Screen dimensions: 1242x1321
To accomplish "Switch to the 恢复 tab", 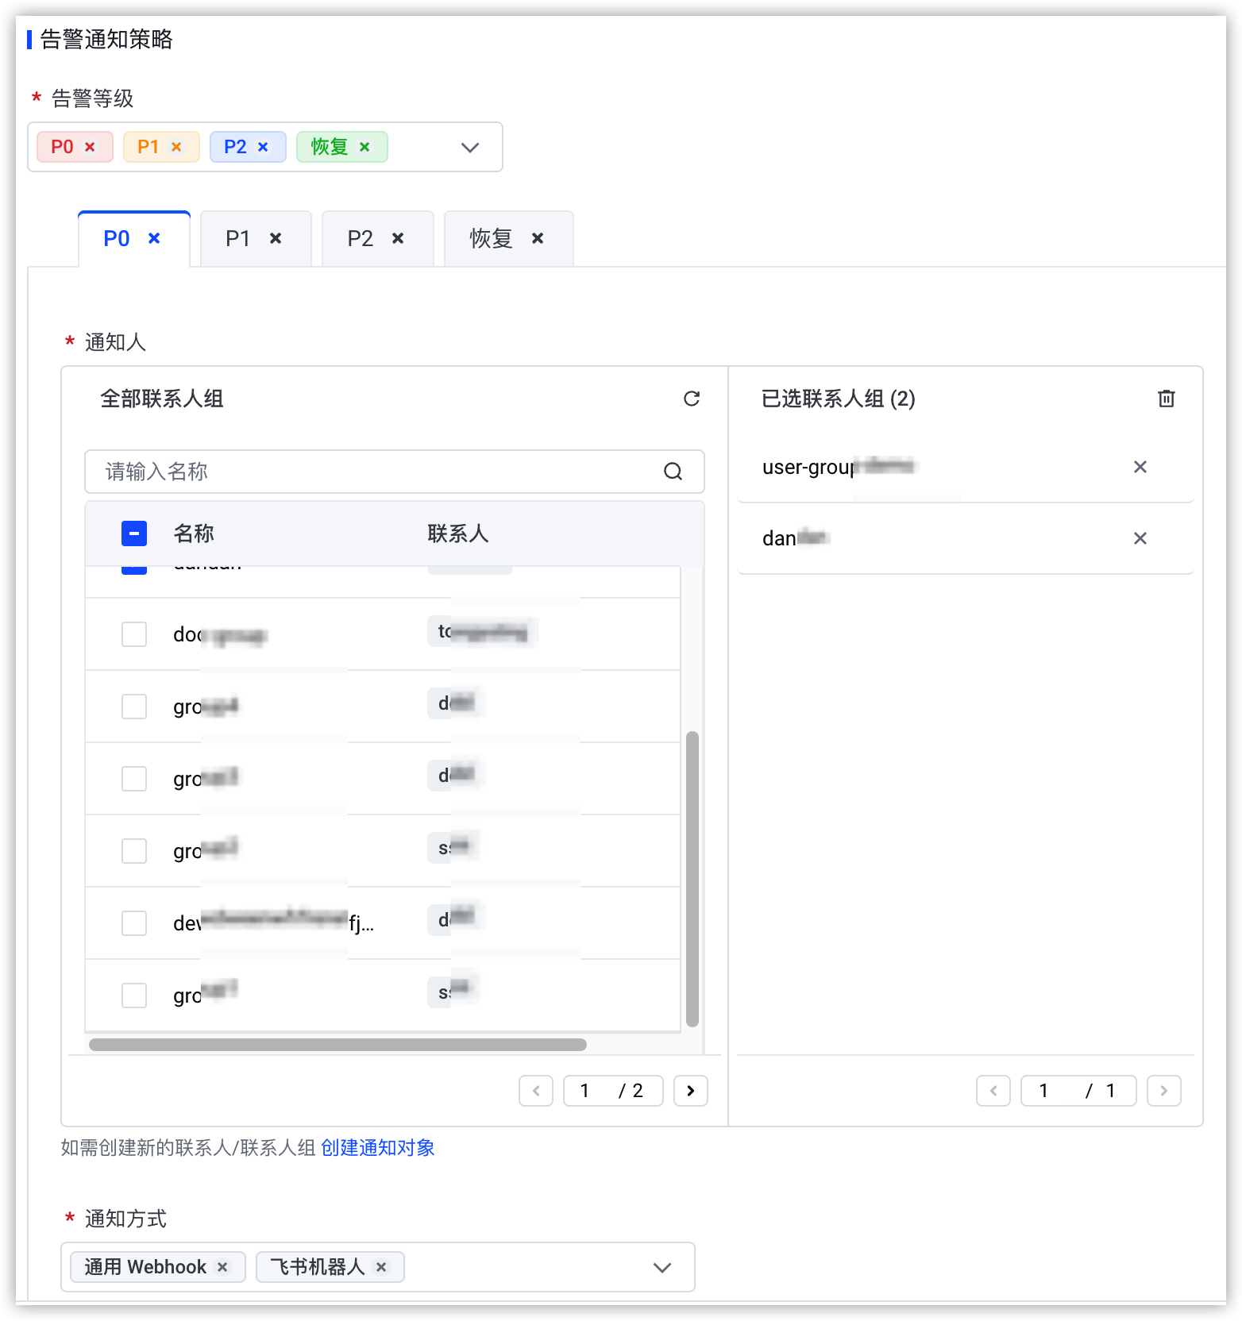I will point(492,238).
